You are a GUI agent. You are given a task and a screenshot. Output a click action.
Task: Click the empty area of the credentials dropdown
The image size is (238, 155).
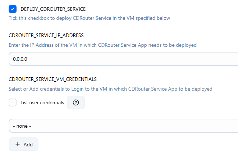pos(134,126)
